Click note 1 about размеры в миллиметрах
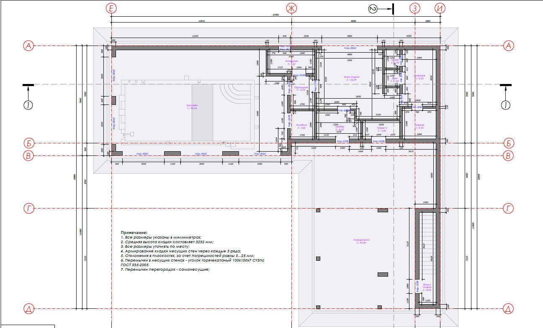Screen dimensions: 543x328 point(162,237)
